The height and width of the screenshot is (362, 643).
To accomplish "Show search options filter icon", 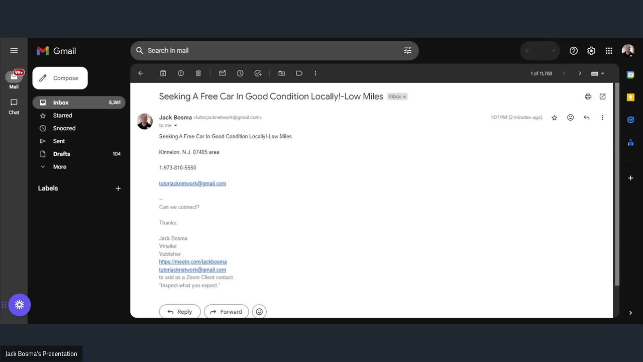I will click(x=407, y=51).
